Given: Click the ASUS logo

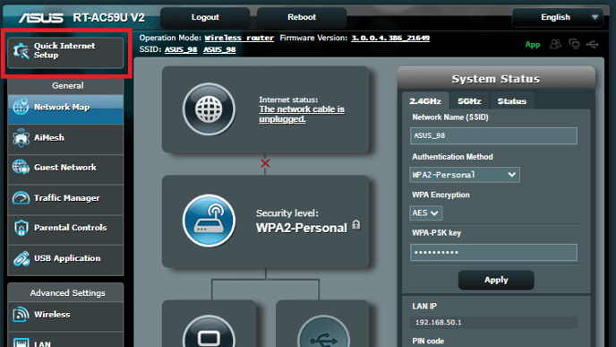Looking at the screenshot, I should pos(41,18).
